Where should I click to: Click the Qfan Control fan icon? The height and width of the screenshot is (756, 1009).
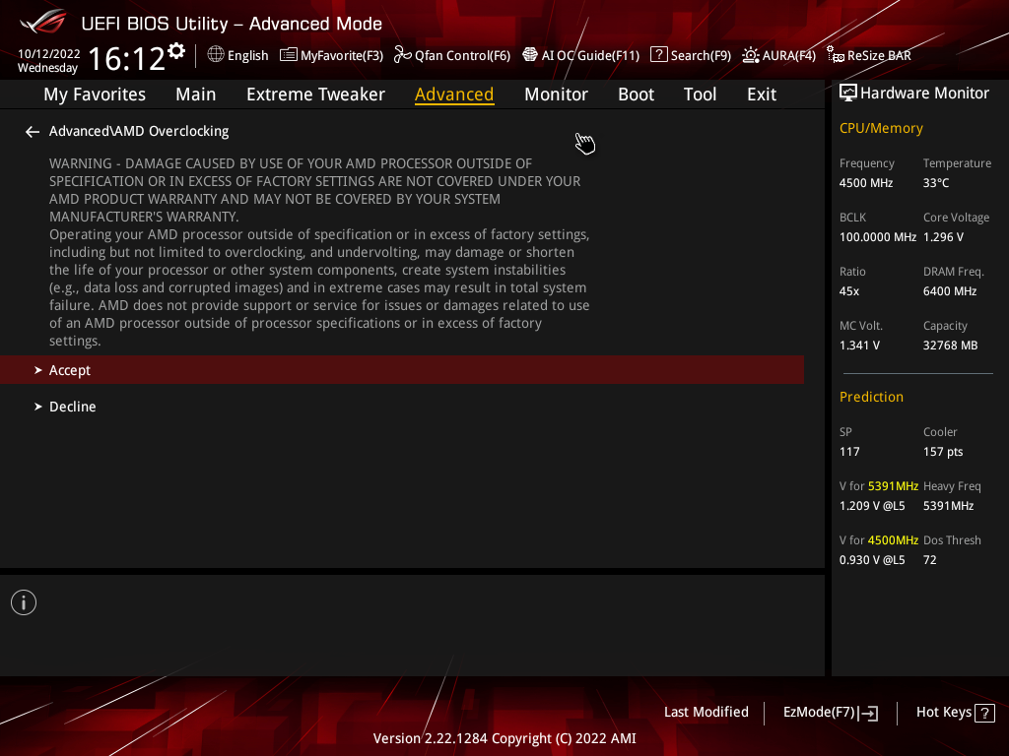click(x=403, y=55)
